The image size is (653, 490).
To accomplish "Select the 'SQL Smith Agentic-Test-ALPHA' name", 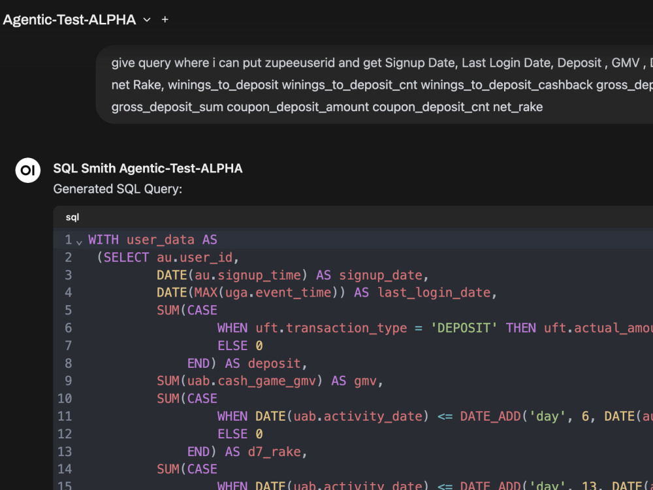I will (x=148, y=169).
